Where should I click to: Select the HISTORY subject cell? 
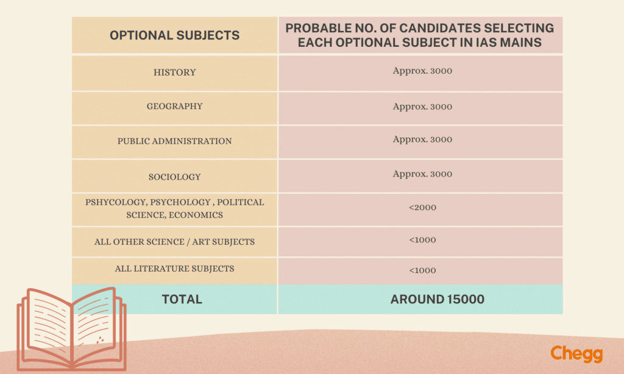pos(174,72)
